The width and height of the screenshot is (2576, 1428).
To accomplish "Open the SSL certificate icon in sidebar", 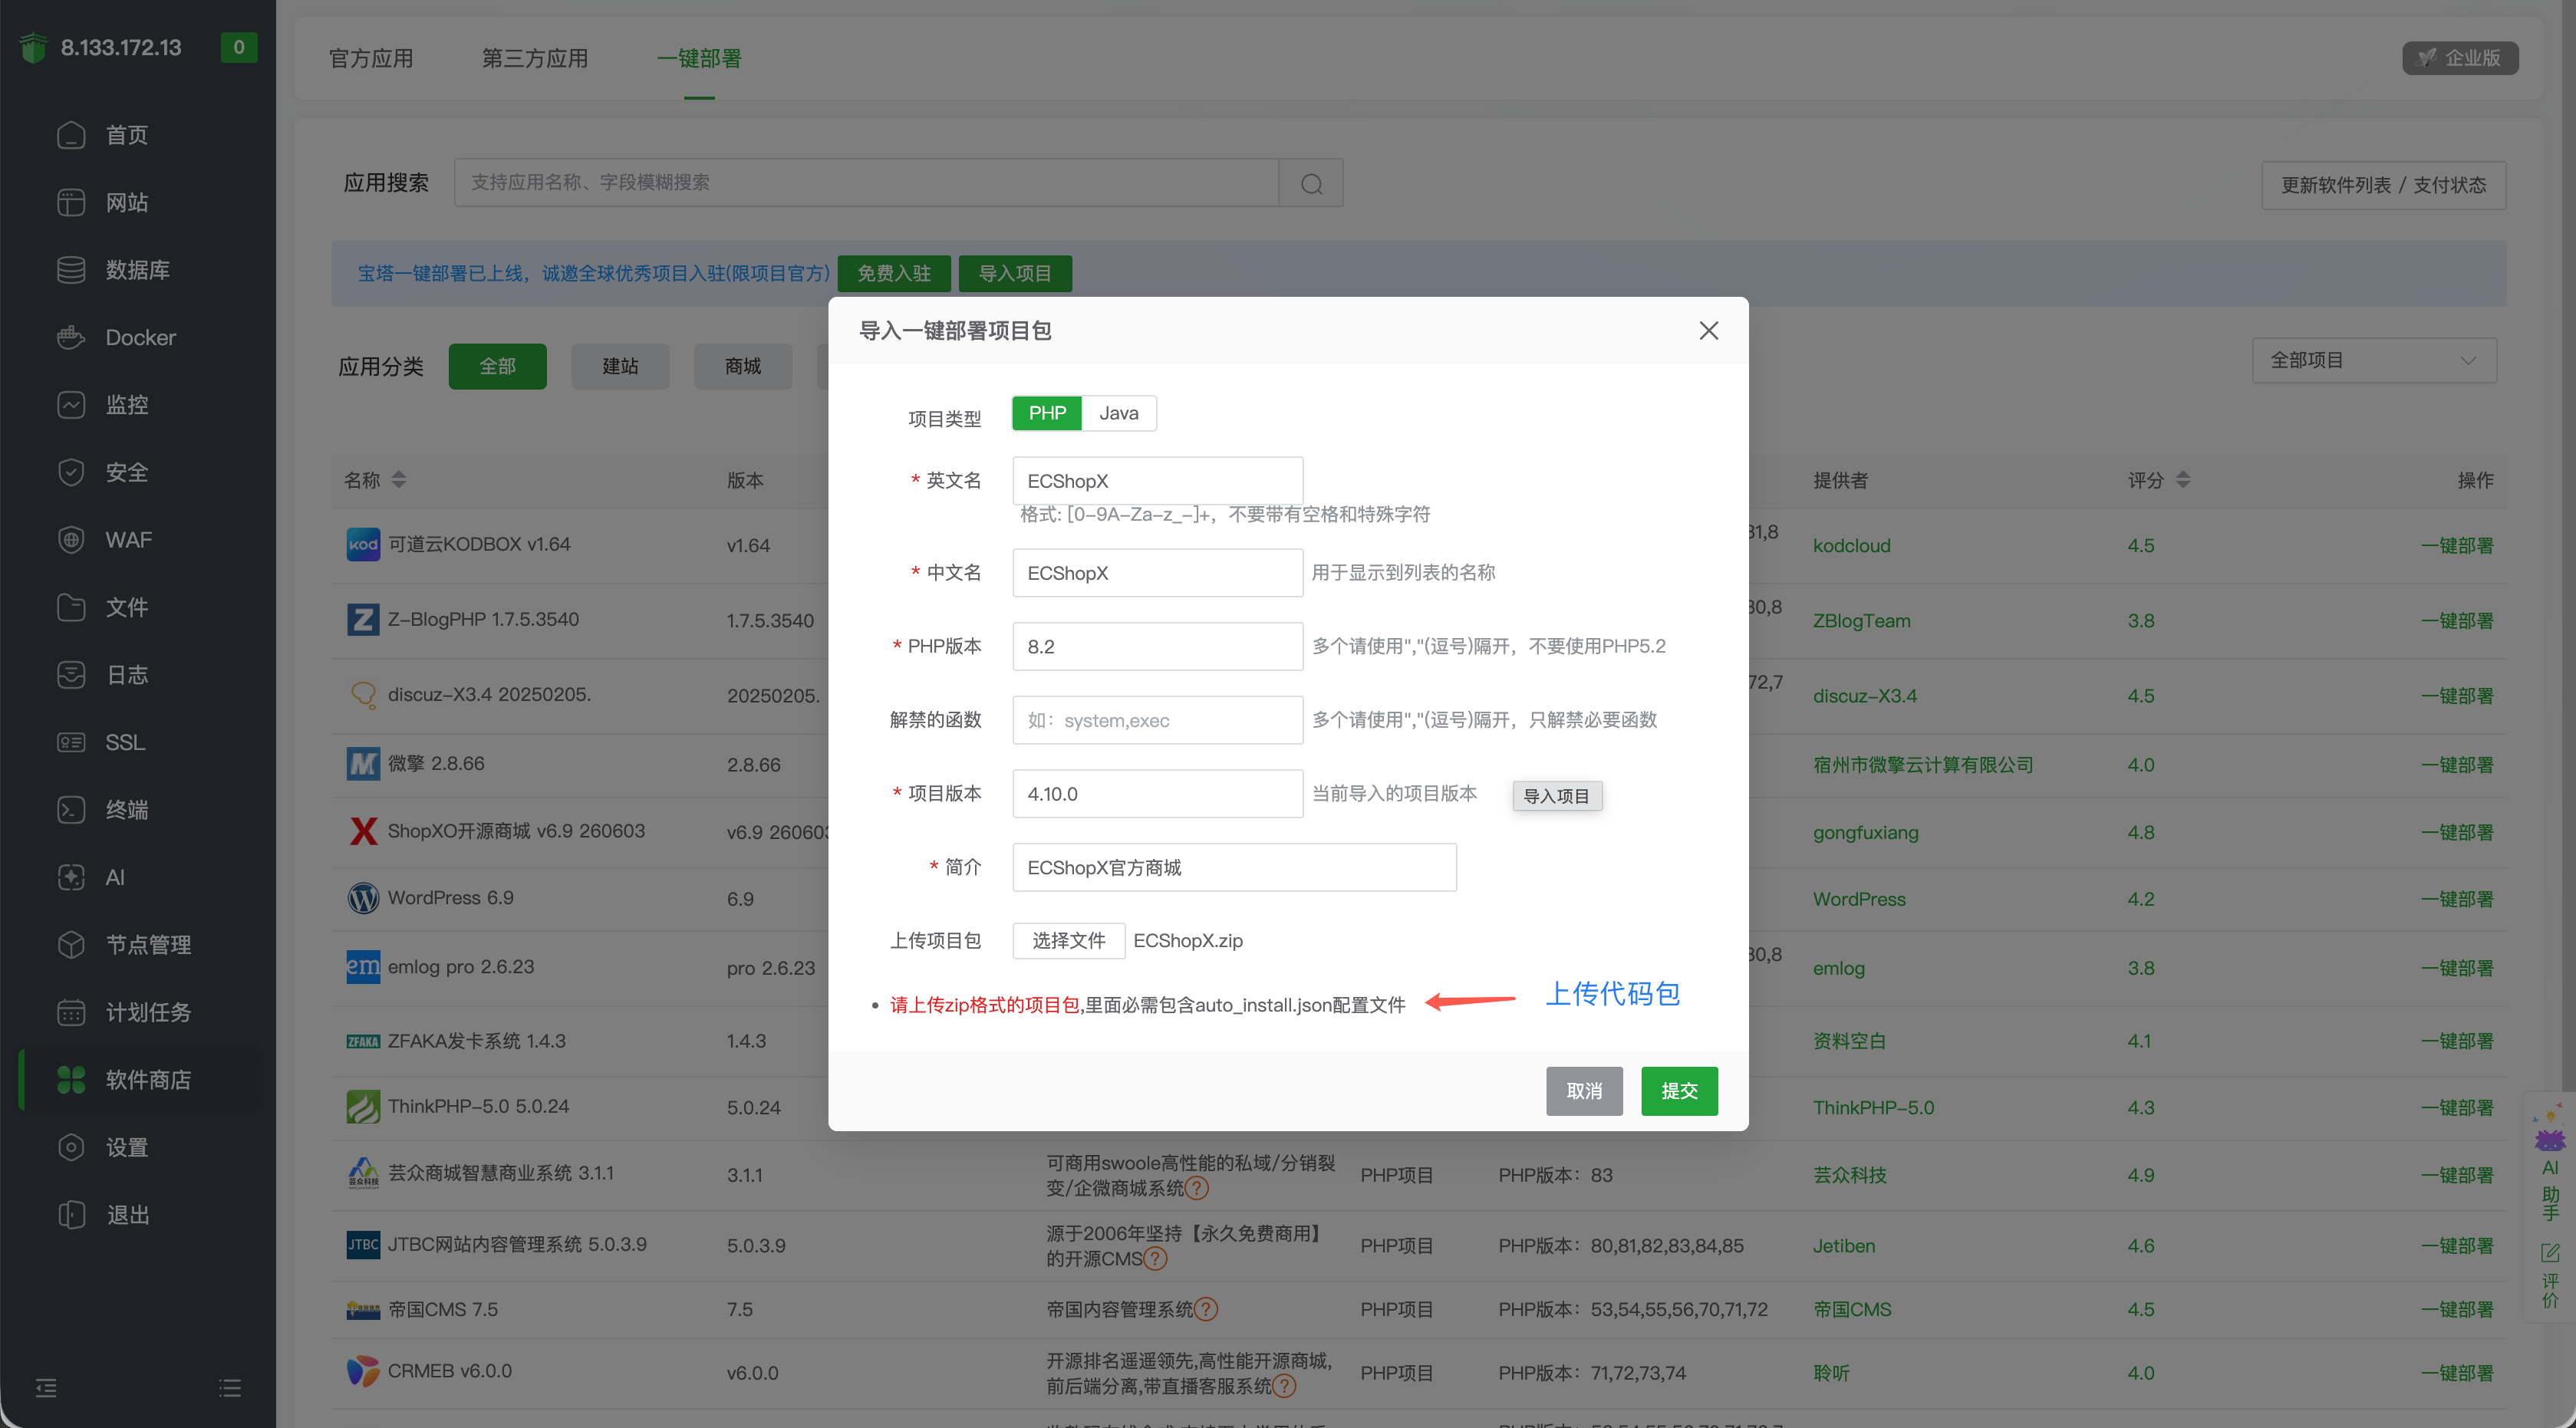I will tap(71, 742).
